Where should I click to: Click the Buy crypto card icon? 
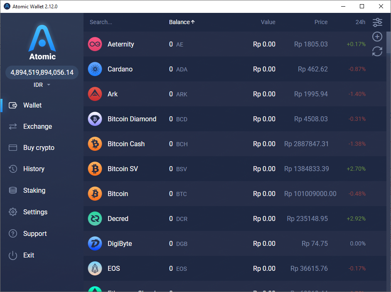pos(13,147)
